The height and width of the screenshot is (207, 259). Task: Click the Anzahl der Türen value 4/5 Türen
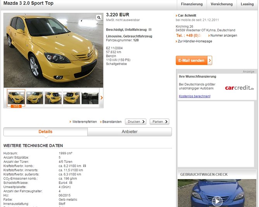pyautogui.click(x=65, y=162)
